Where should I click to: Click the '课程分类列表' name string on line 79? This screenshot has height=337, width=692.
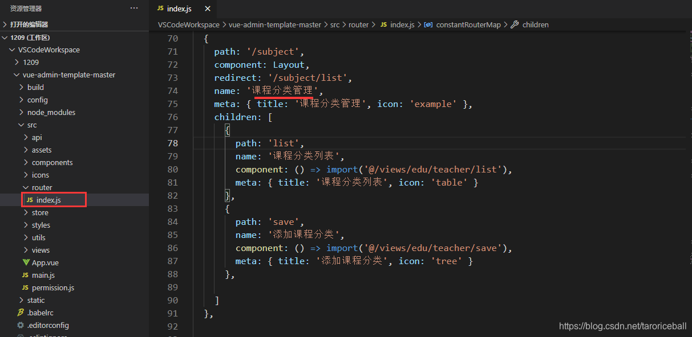click(x=305, y=156)
